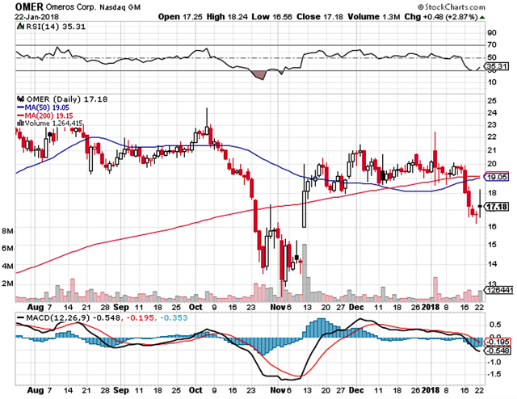Image resolution: width=517 pixels, height=399 pixels.
Task: Click the red-outlined -0.195 flag on MACD axis
Action: click(x=498, y=342)
